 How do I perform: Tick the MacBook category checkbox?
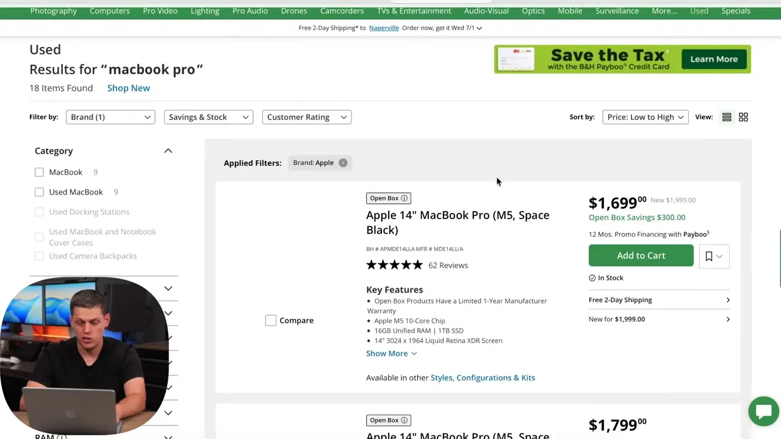39,173
